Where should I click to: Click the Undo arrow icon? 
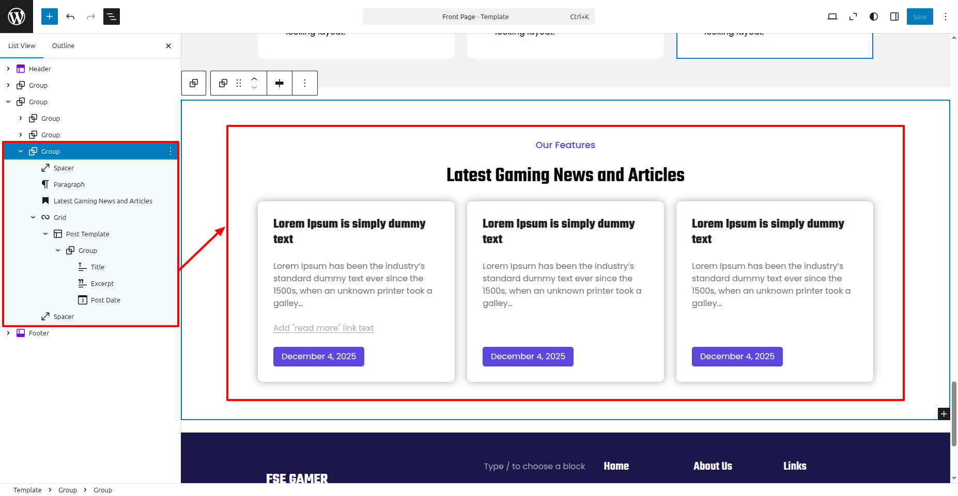[70, 17]
